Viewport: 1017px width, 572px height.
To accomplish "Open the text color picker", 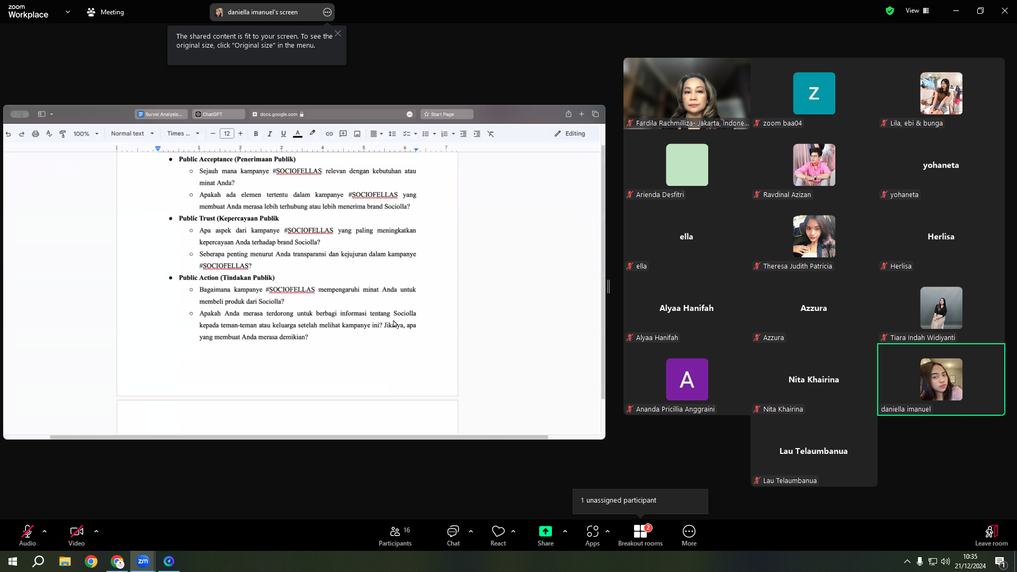I will point(298,134).
